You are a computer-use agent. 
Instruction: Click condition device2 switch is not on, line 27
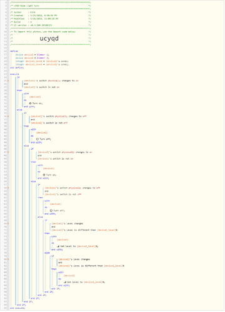[x=42, y=87]
